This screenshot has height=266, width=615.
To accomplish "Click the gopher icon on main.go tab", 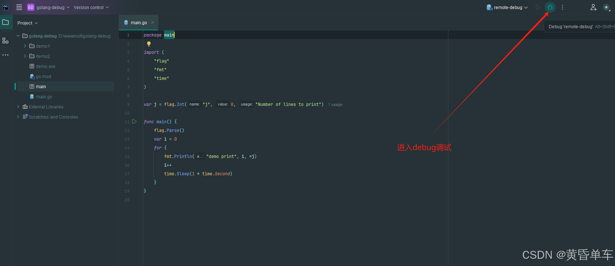I will click(126, 22).
